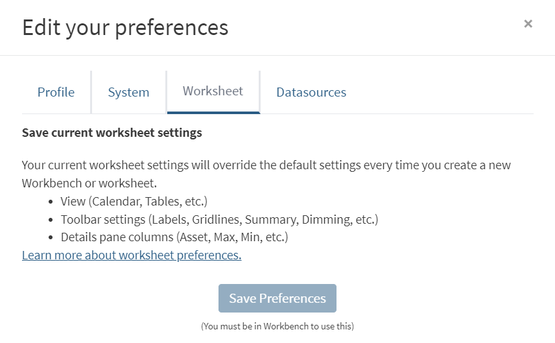Click the Details pane columns list item
This screenshot has width=555, height=343.
(174, 237)
